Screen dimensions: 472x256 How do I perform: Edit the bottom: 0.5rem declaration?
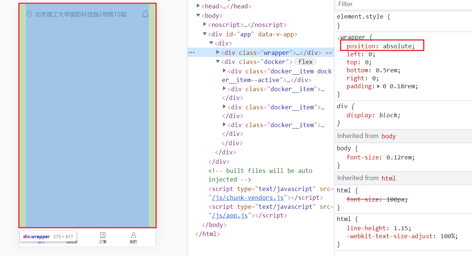coord(374,70)
